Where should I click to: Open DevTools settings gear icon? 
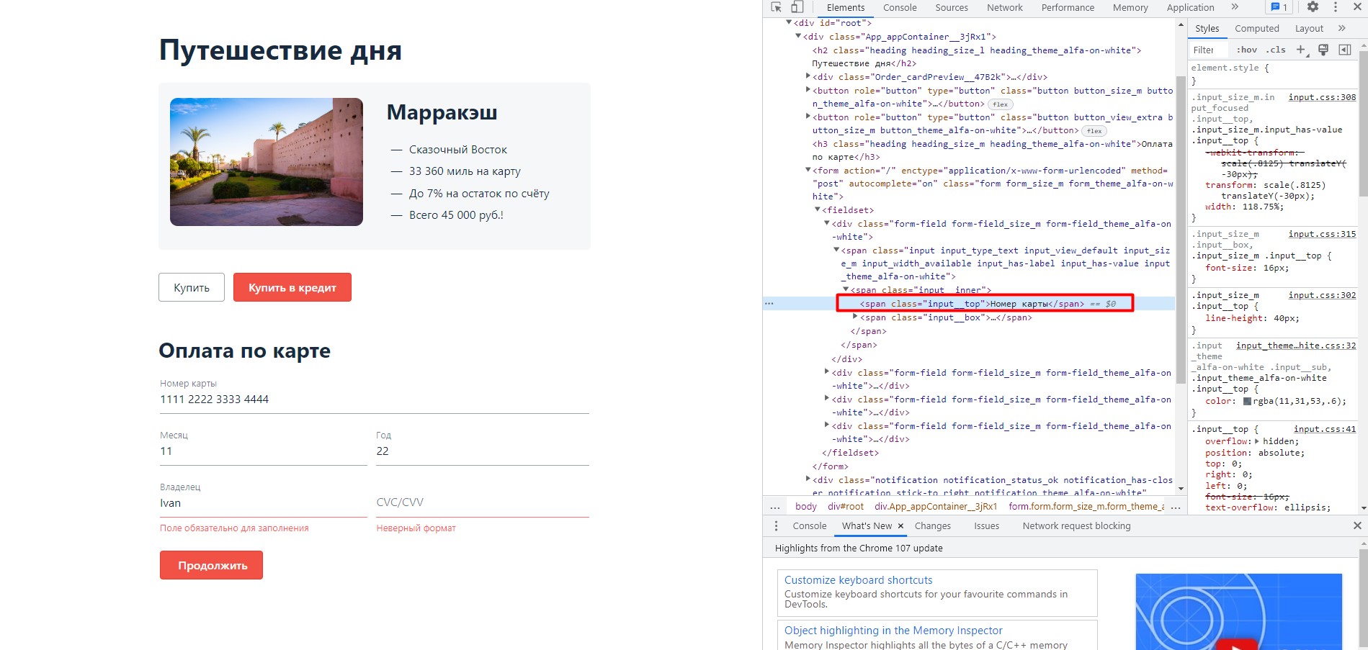[1313, 6]
